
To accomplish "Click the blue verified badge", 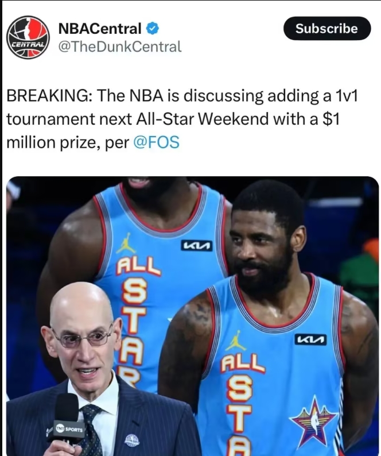I will tap(152, 29).
